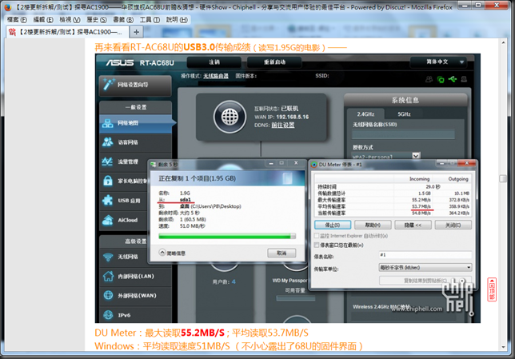Click the printer status icon in the header

(464, 79)
